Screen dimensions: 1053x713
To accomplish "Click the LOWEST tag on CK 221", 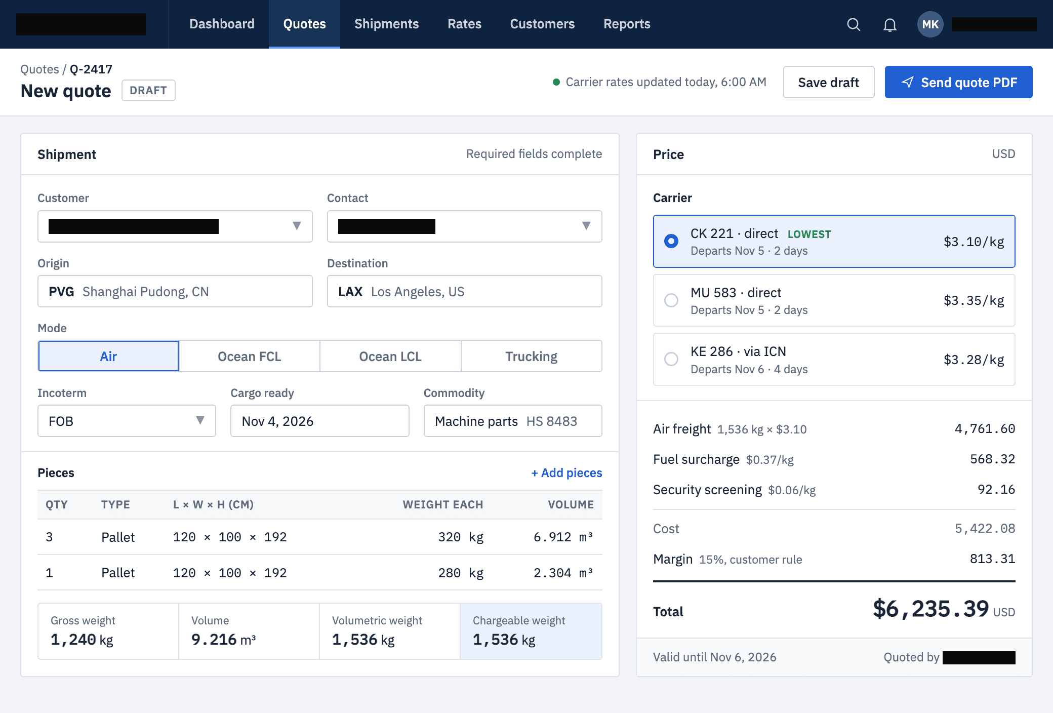I will pyautogui.click(x=809, y=234).
